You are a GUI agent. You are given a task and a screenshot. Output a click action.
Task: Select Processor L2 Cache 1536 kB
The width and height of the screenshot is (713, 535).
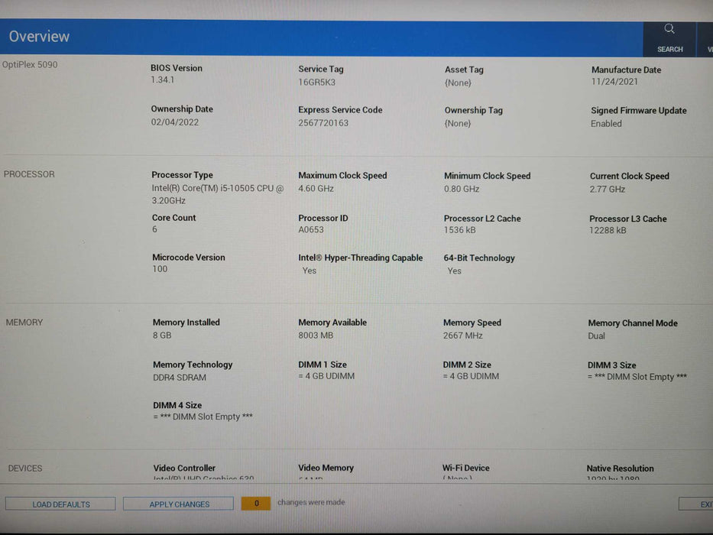click(460, 230)
